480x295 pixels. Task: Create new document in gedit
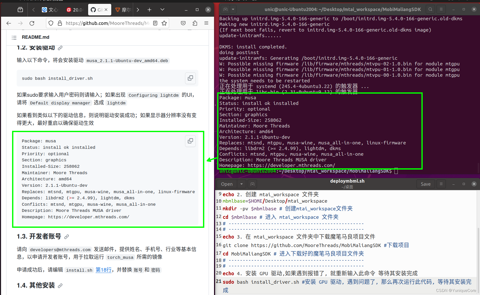pos(252,184)
